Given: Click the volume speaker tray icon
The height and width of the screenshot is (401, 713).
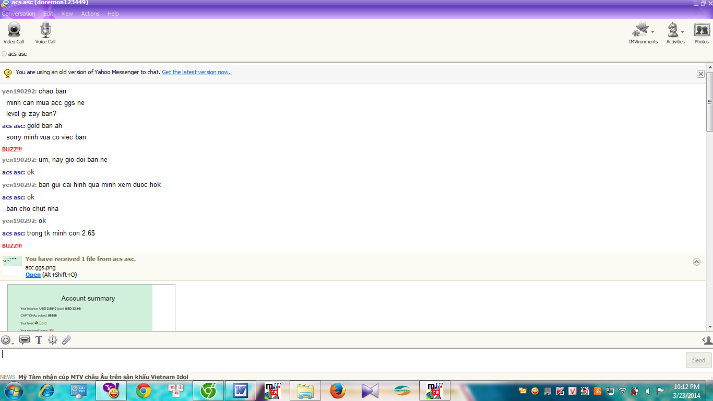Looking at the screenshot, I should [x=648, y=391].
